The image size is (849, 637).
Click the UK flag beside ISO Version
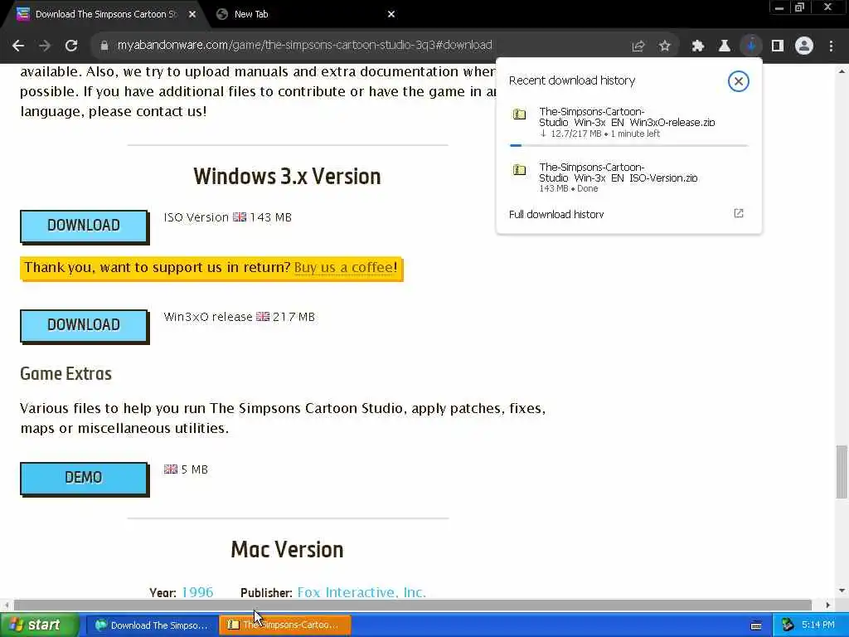(x=240, y=217)
